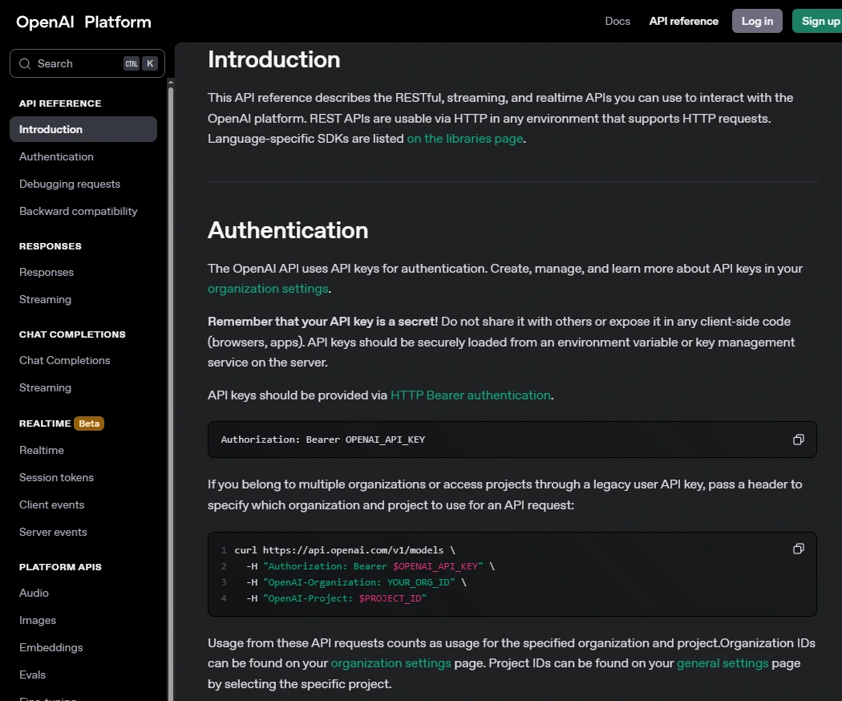
Task: Open the general settings link
Action: [x=723, y=663]
